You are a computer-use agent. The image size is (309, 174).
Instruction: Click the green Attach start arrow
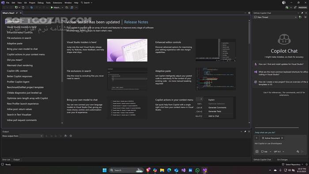click(52, 8)
